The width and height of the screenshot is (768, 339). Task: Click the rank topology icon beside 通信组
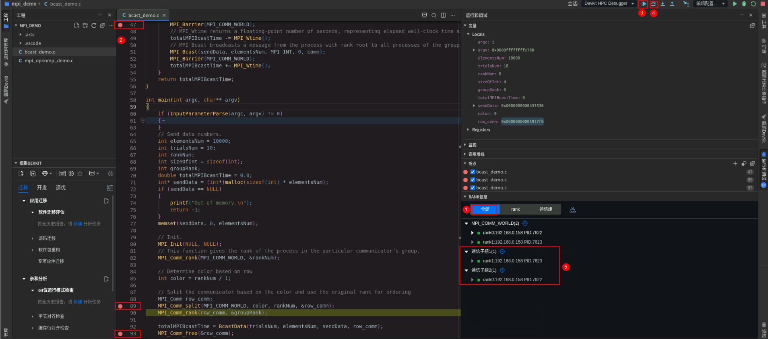572,210
